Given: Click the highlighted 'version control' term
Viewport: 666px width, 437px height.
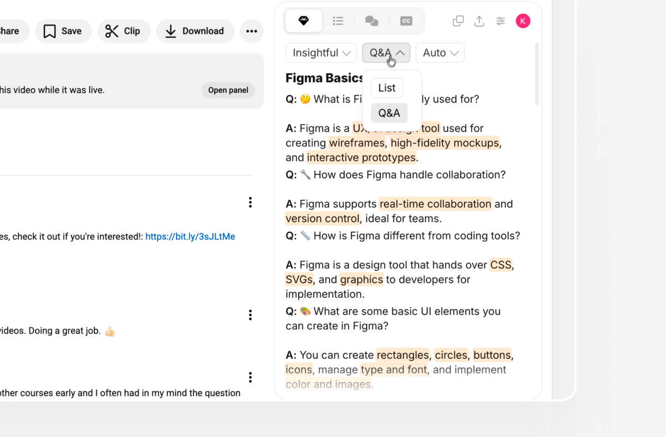Looking at the screenshot, I should click(x=322, y=218).
